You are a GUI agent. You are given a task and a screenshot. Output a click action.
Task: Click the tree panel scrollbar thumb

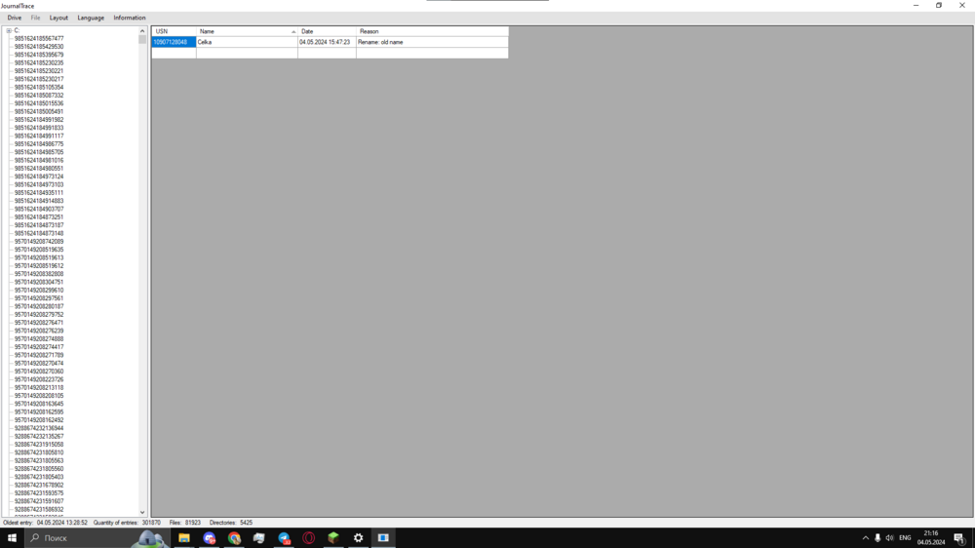coord(142,40)
